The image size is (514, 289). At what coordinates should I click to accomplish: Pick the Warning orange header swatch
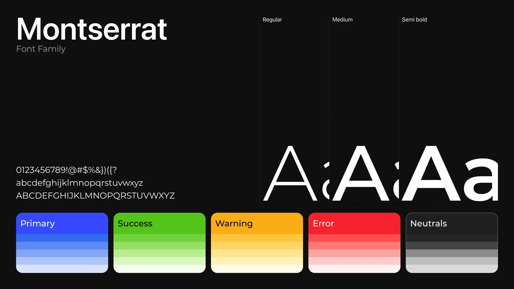(257, 223)
